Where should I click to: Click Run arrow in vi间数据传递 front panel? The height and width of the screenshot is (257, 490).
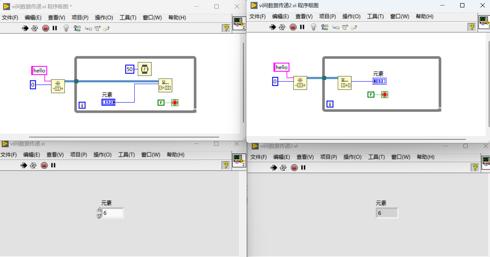pyautogui.click(x=24, y=165)
